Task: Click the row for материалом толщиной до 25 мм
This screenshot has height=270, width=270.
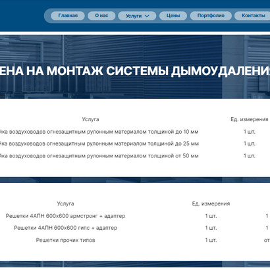Action: tap(135, 144)
